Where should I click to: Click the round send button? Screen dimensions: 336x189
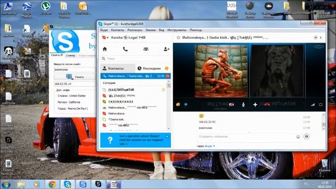click(307, 136)
